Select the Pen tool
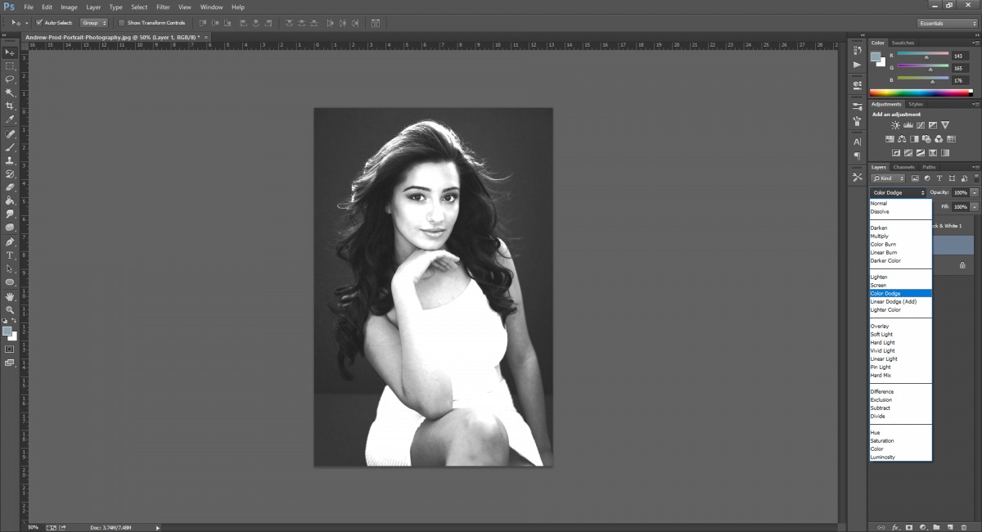 [10, 241]
